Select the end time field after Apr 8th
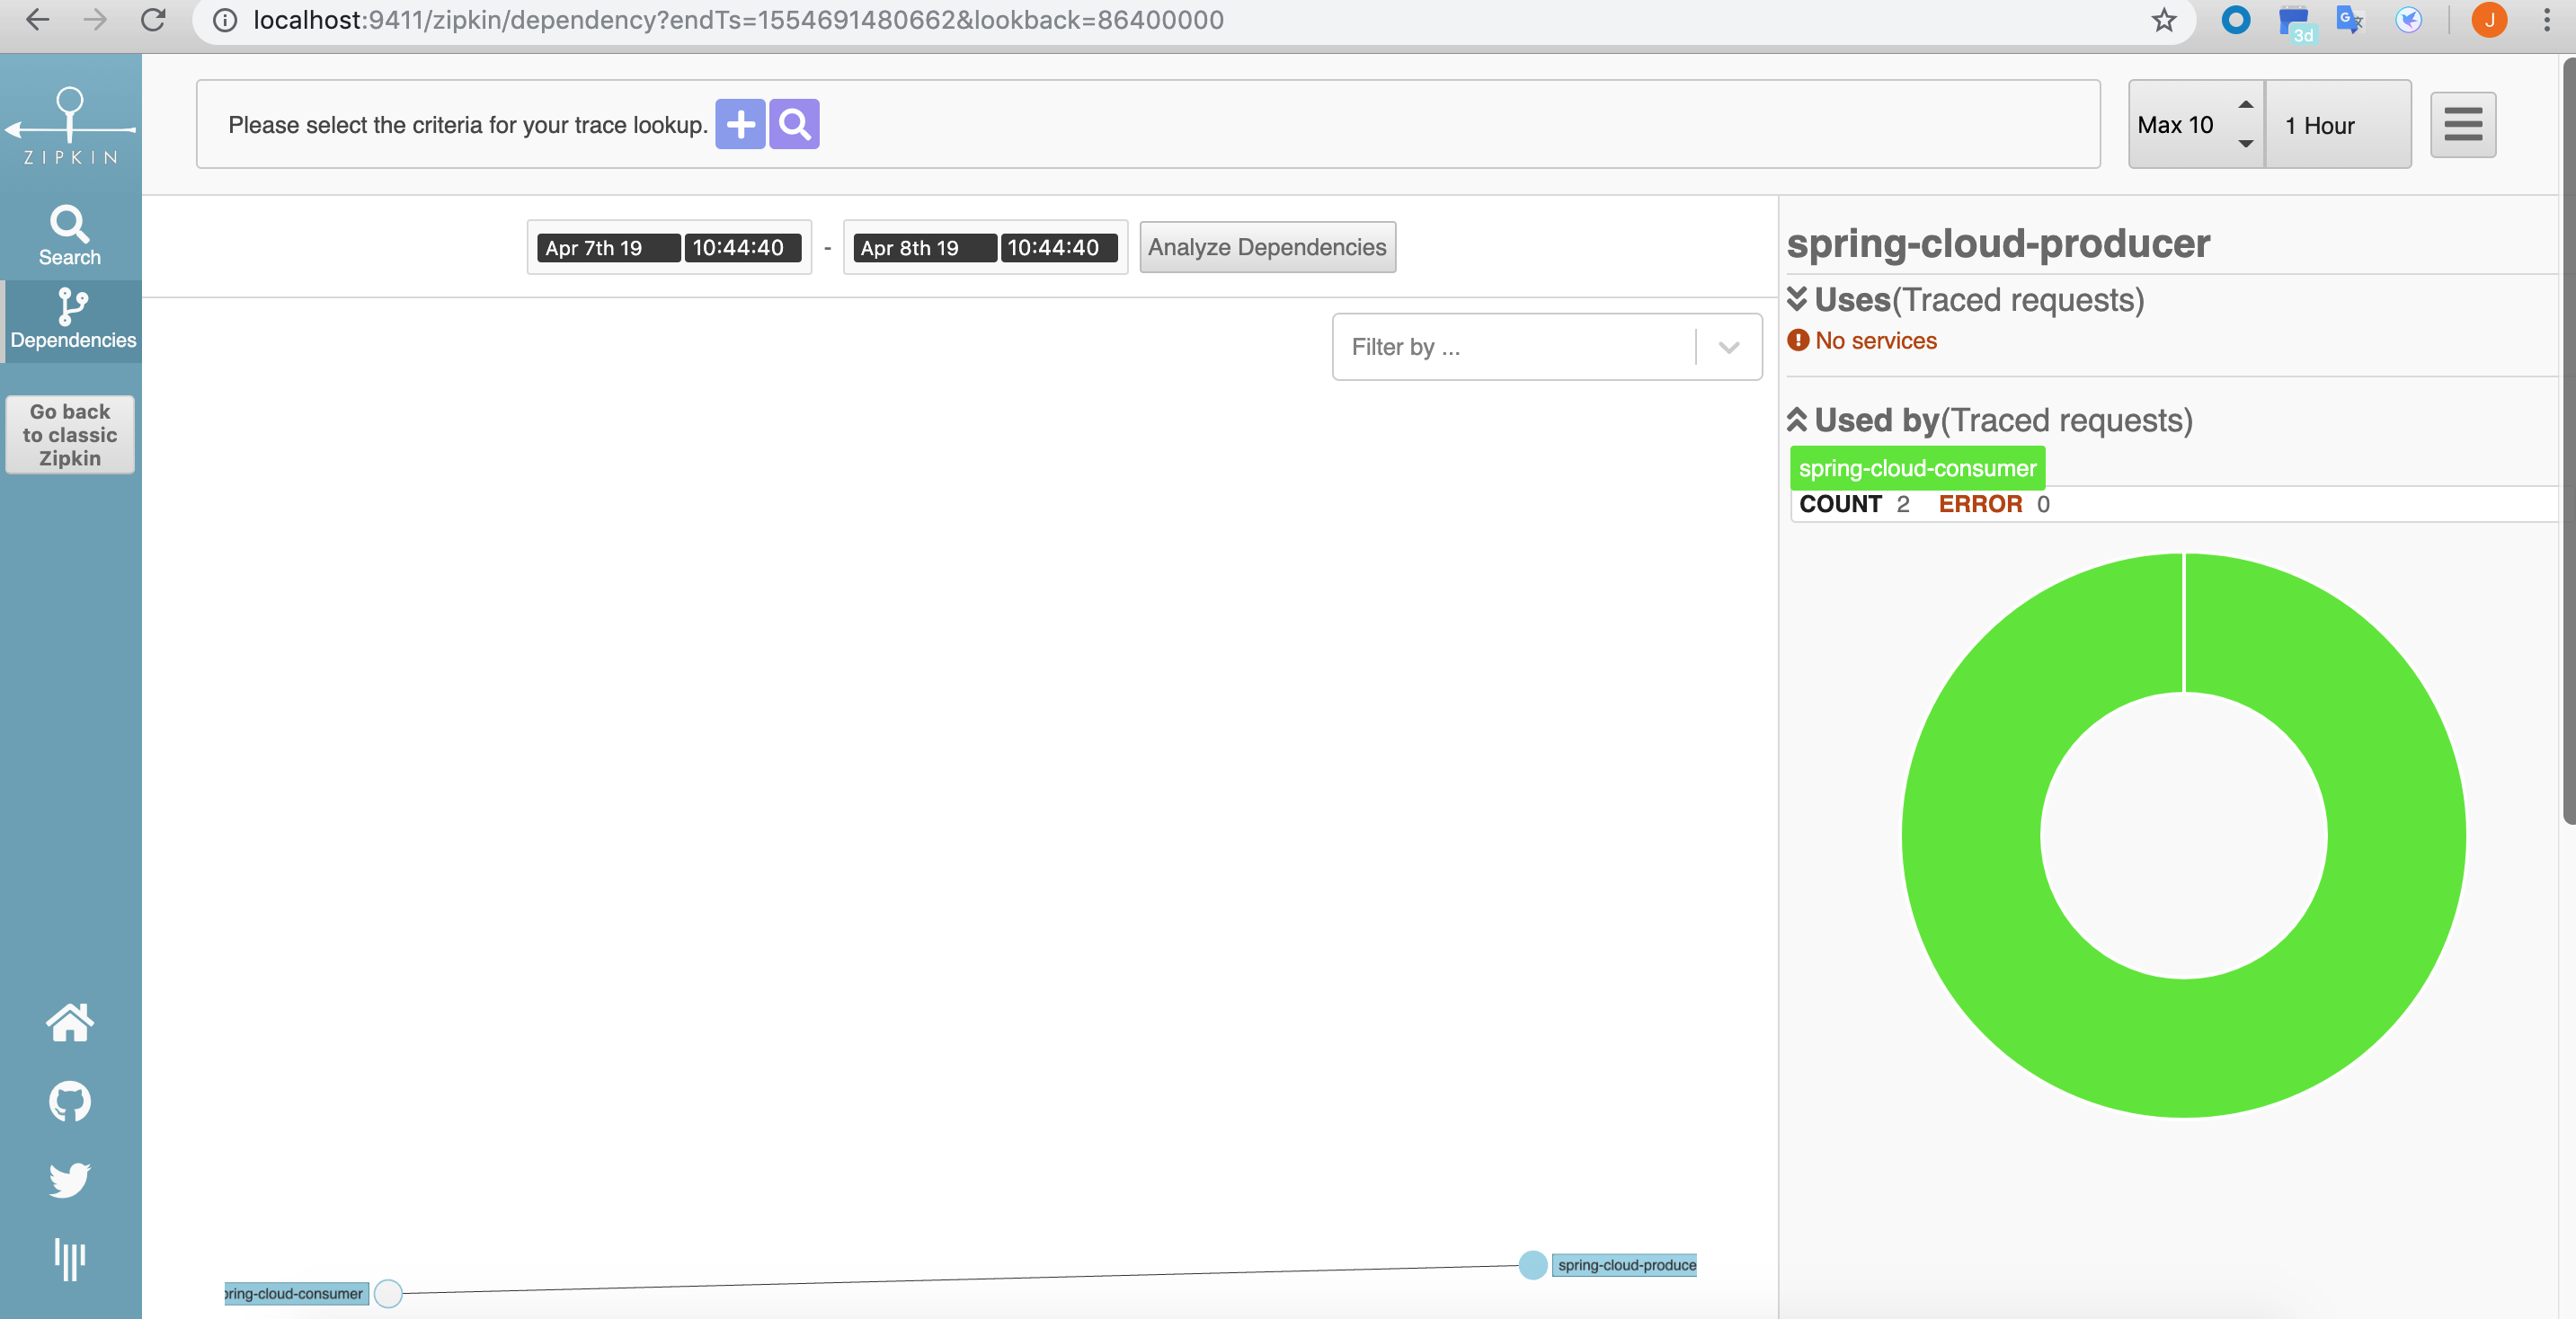 click(x=1058, y=248)
